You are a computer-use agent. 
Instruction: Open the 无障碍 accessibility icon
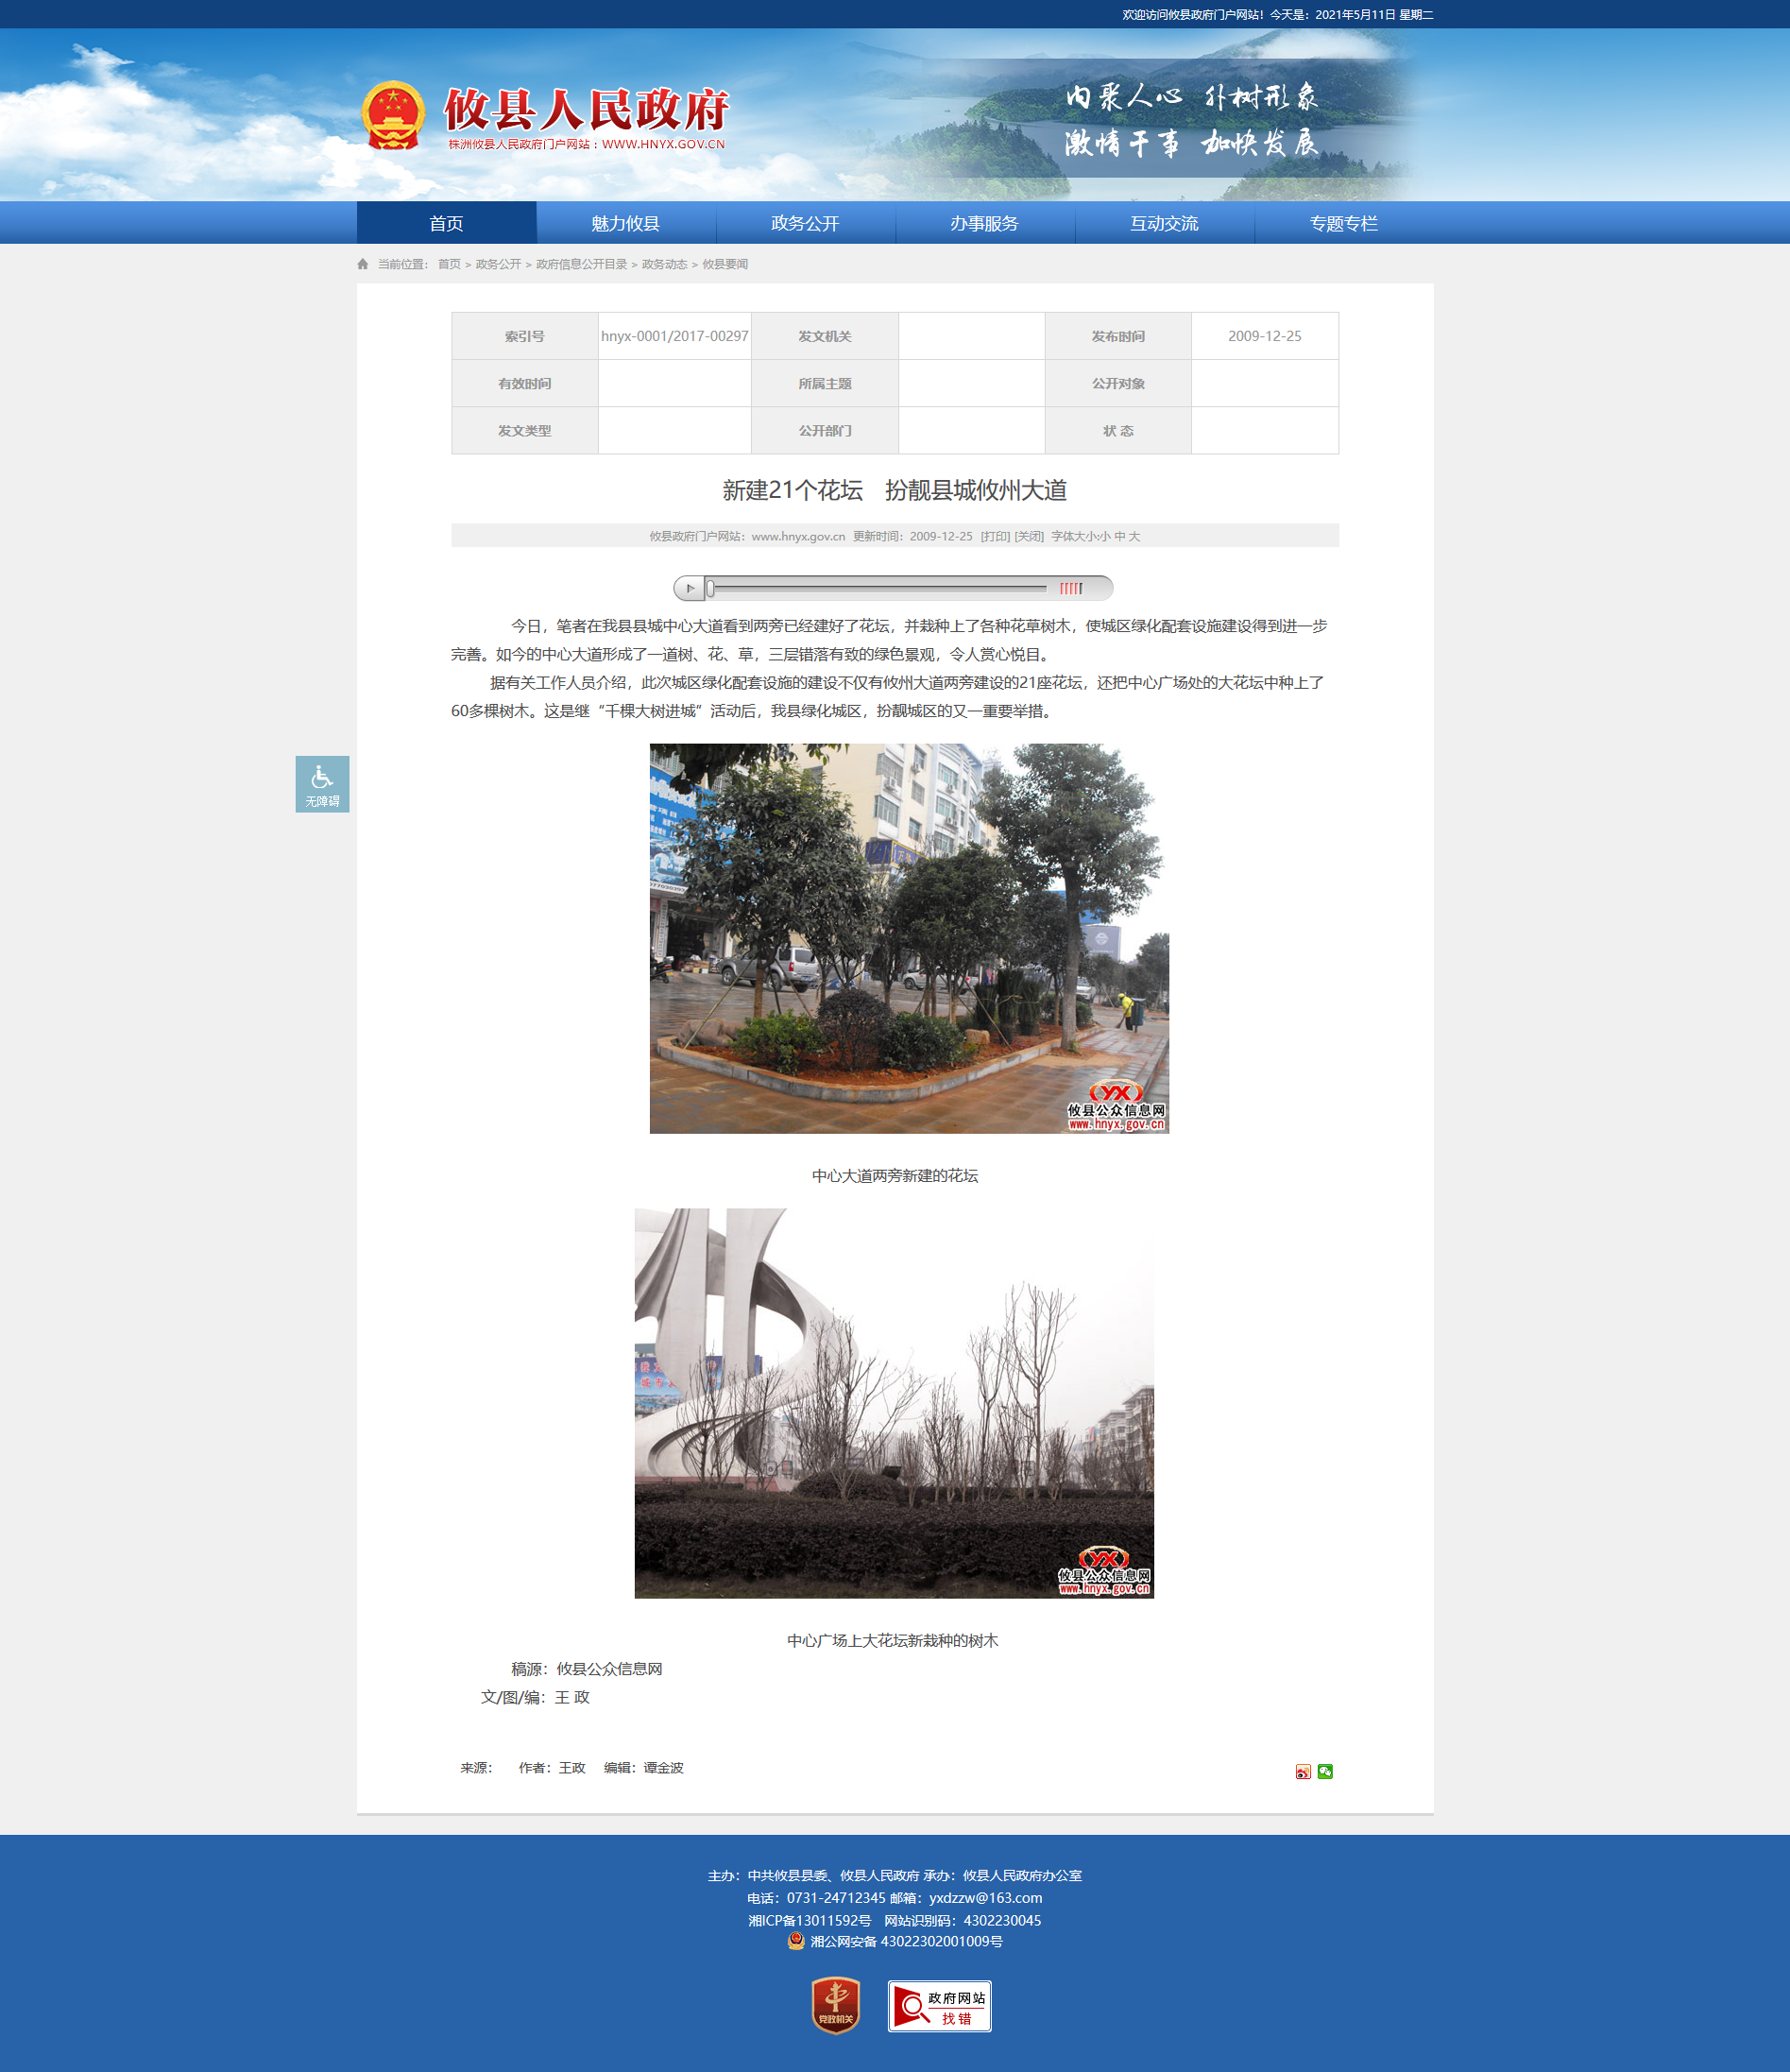click(322, 784)
